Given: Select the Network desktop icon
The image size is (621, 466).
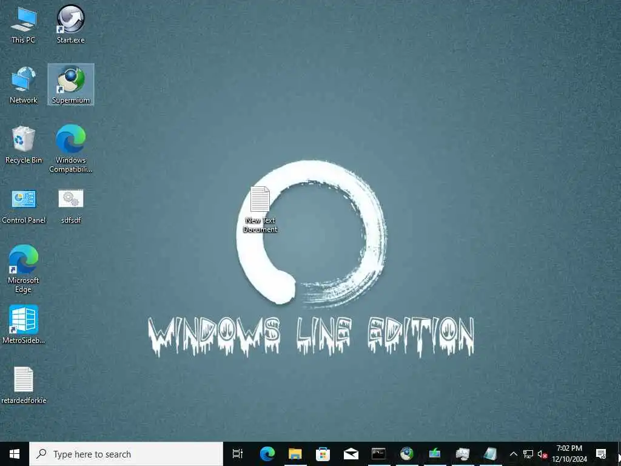Looking at the screenshot, I should point(24,85).
